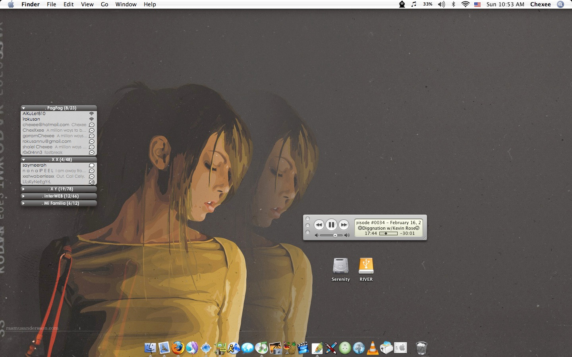Select contact gorramChexee
This screenshot has width=572, height=357.
(x=58, y=136)
